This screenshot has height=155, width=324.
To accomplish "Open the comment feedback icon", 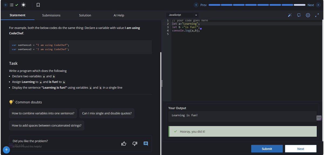I will coord(146,143).
